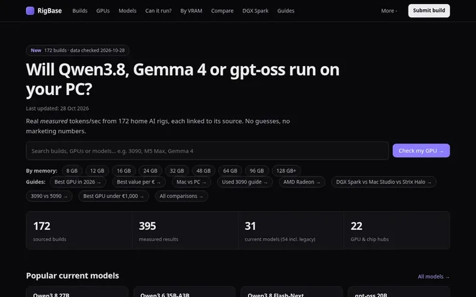Click the Submit build button
The height and width of the screenshot is (297, 476).
coord(429,11)
